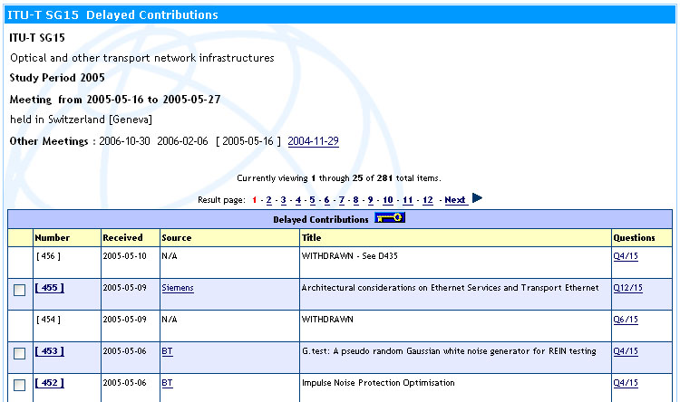Open contribution number 453
Viewport: 680px width, 402px height.
pyautogui.click(x=50, y=351)
